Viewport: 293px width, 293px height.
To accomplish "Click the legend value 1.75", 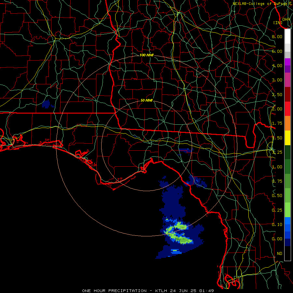I will 277,123.
